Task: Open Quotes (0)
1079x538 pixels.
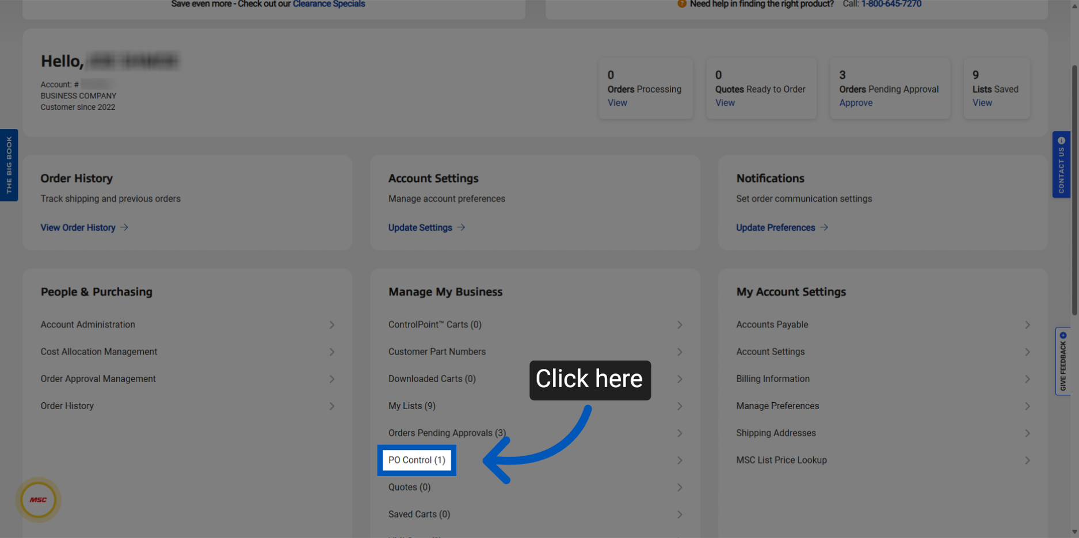Action: click(x=409, y=487)
